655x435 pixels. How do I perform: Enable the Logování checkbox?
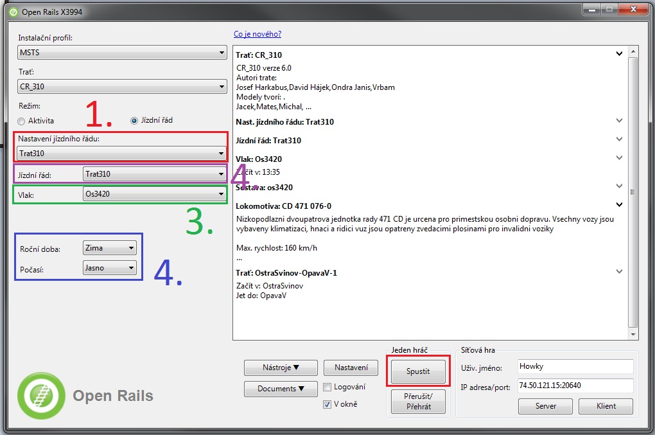[x=327, y=387]
